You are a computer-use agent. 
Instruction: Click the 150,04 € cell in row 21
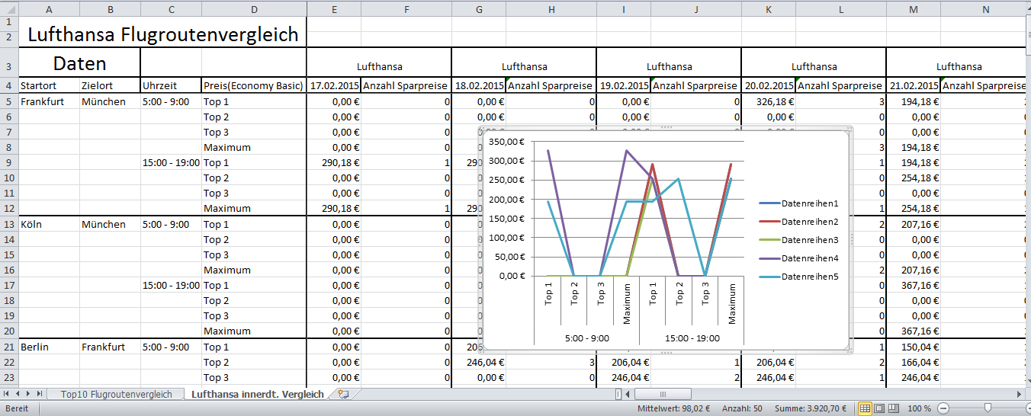(914, 347)
